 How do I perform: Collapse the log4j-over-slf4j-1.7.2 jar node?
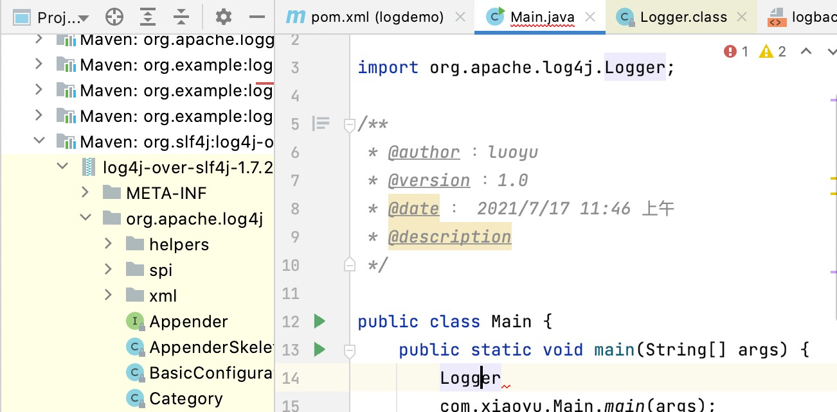pyautogui.click(x=62, y=166)
